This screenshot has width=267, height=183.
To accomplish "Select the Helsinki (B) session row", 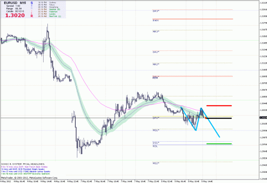I will 49,9.
